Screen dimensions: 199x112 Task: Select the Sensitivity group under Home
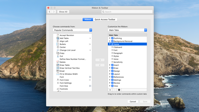pyautogui.click(x=118, y=62)
